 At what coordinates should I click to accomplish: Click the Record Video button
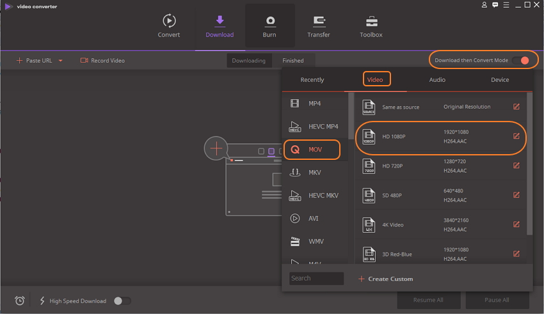tap(102, 61)
